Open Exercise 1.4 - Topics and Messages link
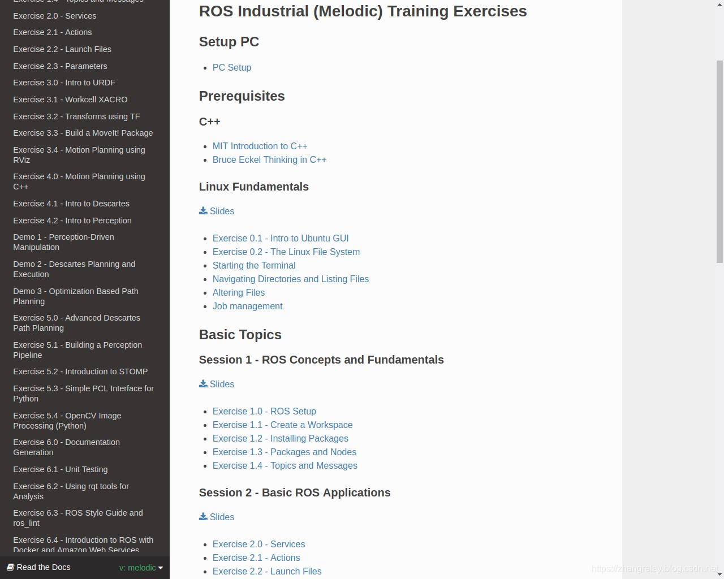 pos(285,465)
